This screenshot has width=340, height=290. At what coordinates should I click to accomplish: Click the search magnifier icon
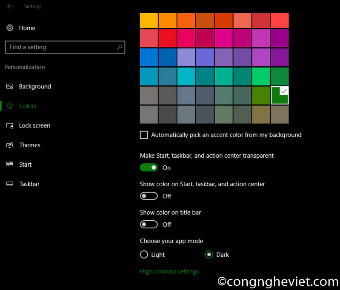point(120,47)
